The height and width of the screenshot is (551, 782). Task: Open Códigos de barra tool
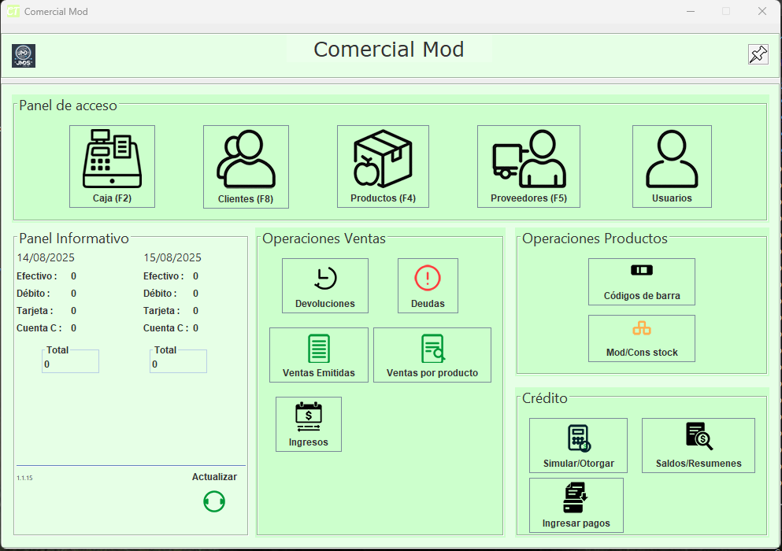pyautogui.click(x=641, y=281)
